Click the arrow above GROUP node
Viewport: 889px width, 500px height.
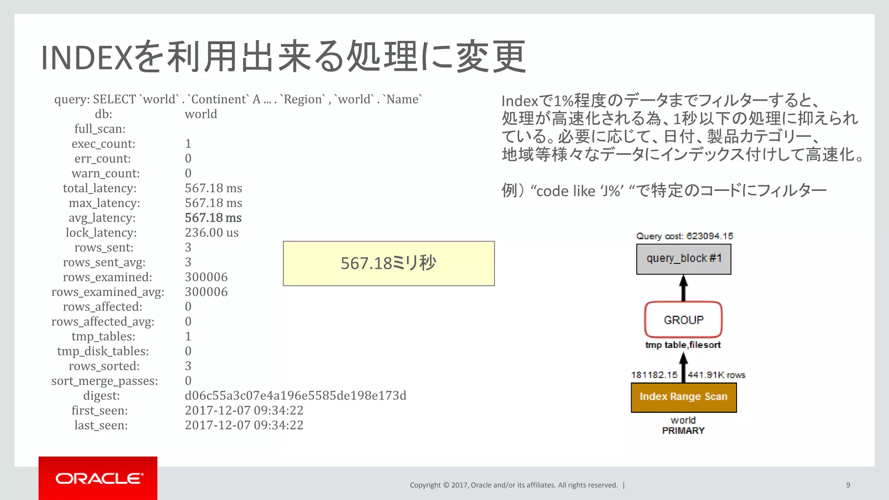pos(683,288)
